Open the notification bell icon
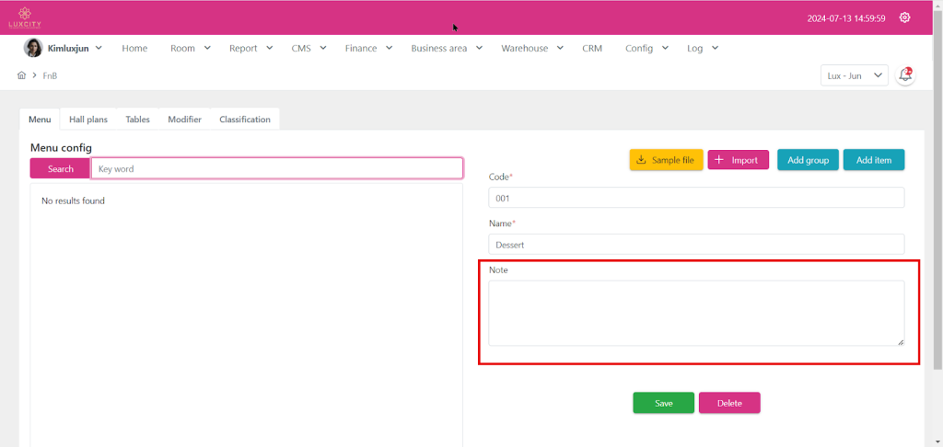This screenshot has height=447, width=943. coord(905,75)
